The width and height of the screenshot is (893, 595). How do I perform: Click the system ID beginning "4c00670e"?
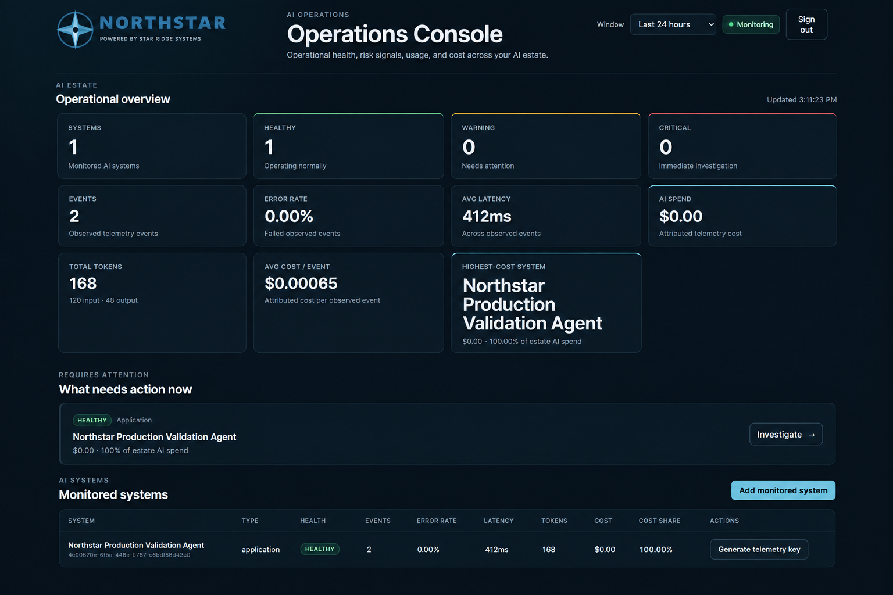(129, 555)
